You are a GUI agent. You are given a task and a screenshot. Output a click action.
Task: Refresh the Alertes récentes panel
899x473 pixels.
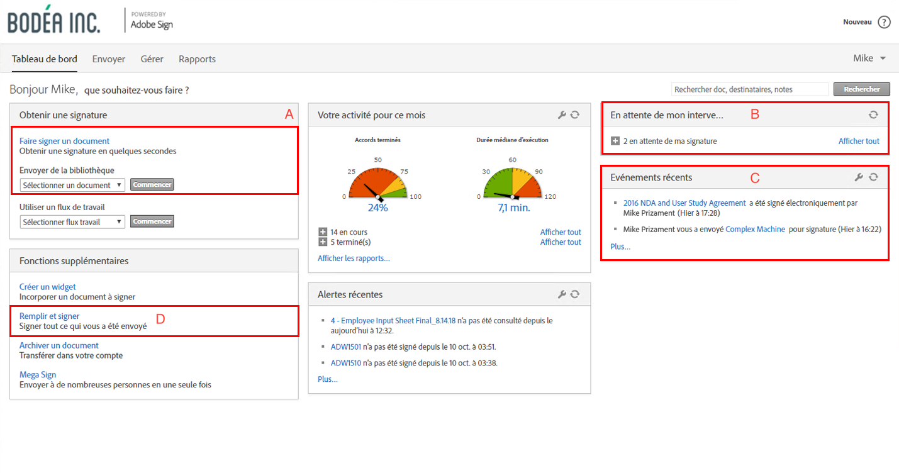(575, 294)
